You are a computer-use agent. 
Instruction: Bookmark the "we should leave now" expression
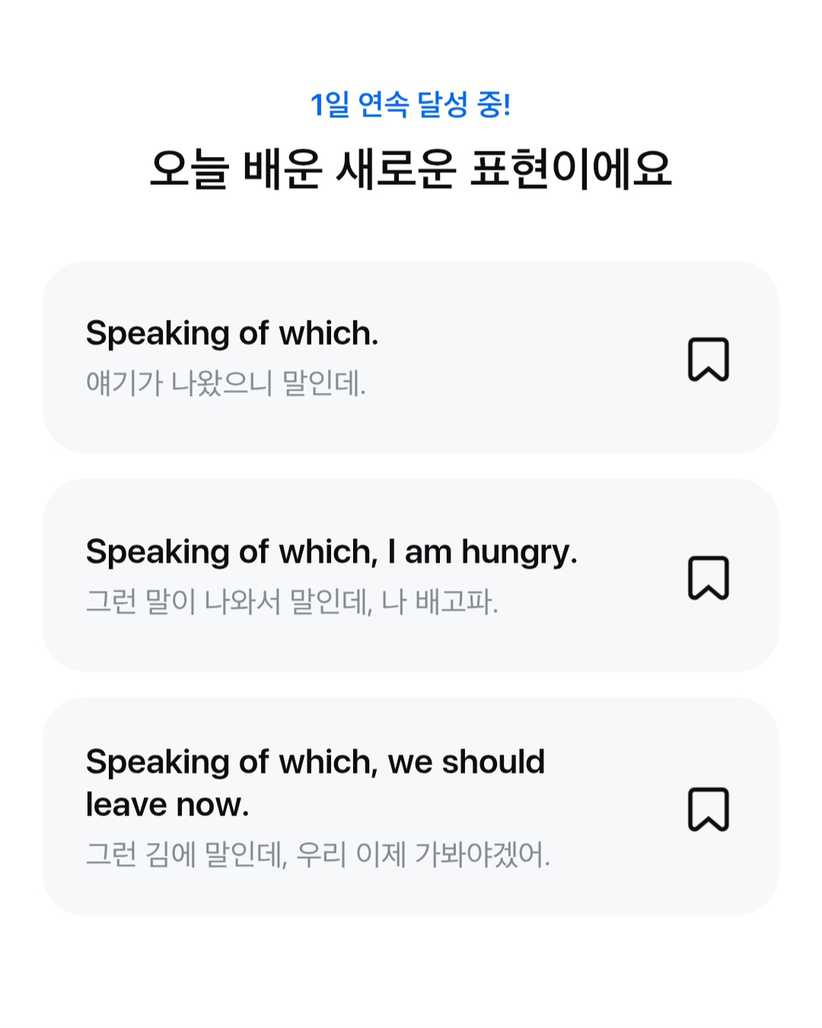pyautogui.click(x=709, y=809)
